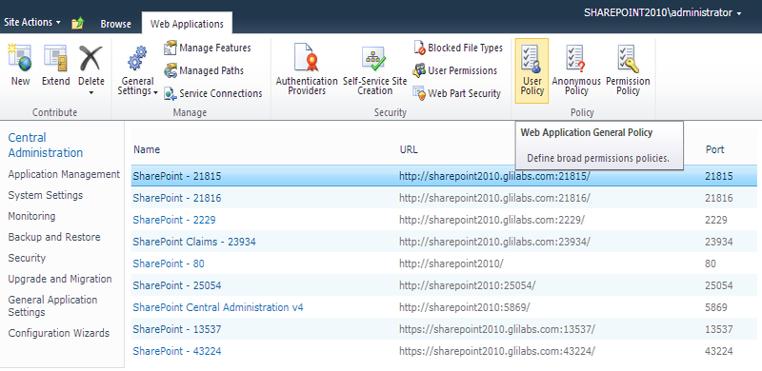
Task: Open the Site Actions menu
Action: click(32, 22)
